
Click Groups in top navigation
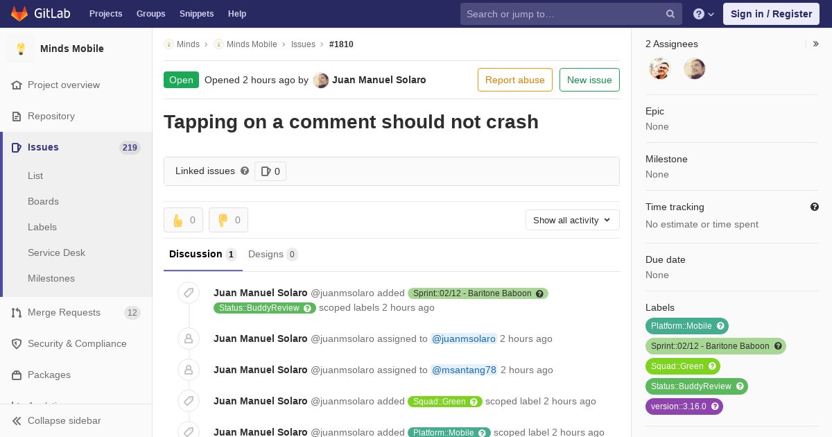(x=151, y=14)
